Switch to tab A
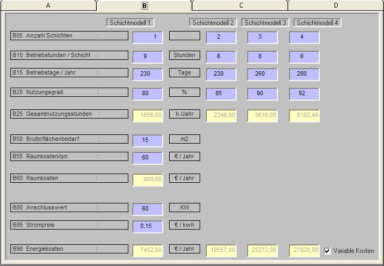This screenshot has height=266, width=384. [48, 5]
